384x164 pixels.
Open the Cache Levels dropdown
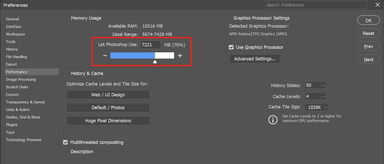pos(323,96)
